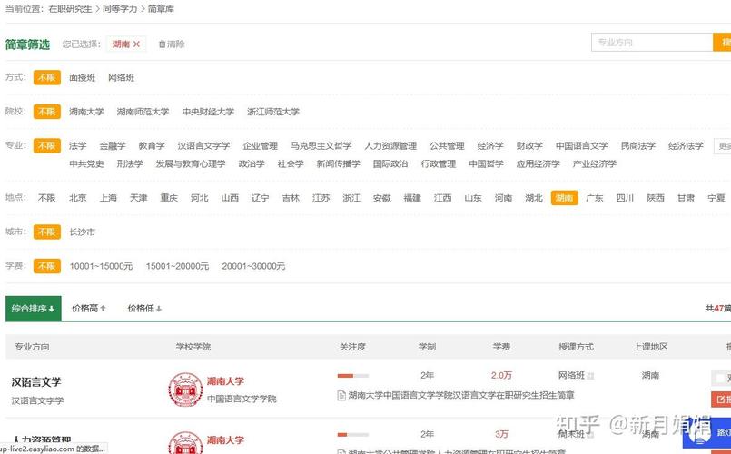Expand more majors with 更多 button
Screen dimensions: 731x454
(723, 146)
